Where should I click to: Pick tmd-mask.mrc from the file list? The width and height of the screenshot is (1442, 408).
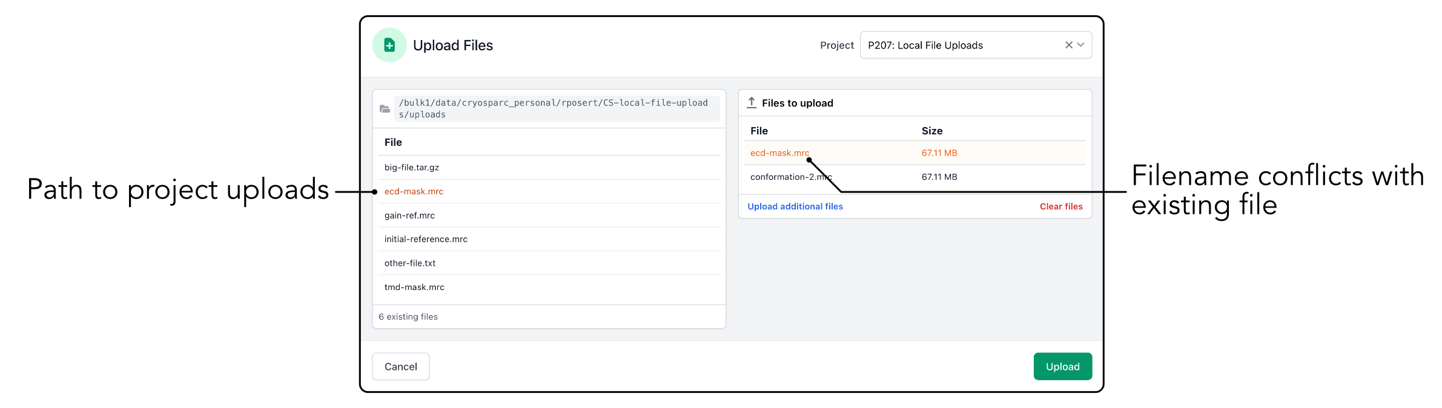(414, 287)
